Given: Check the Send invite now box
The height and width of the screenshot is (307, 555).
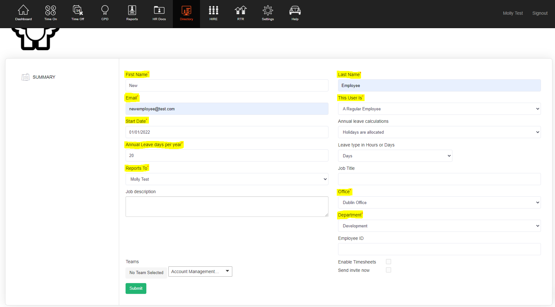Looking at the screenshot, I should [x=388, y=270].
